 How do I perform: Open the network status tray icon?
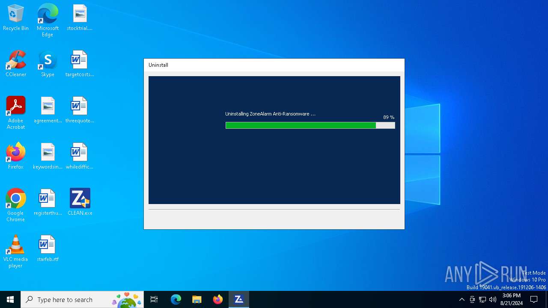click(482, 299)
